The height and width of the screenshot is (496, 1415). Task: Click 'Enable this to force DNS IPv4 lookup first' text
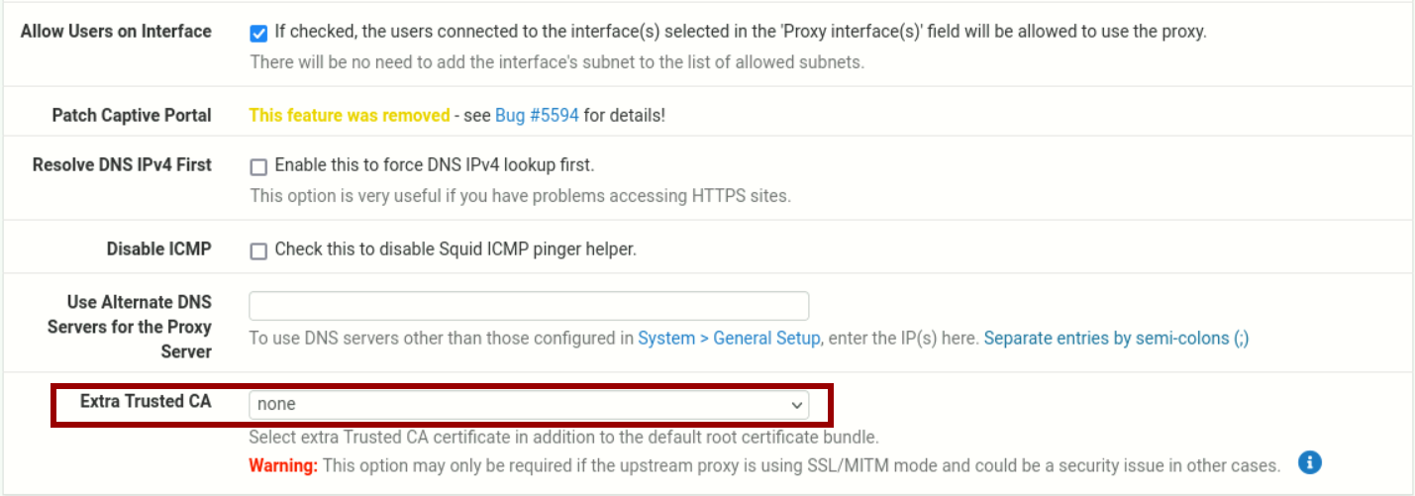pyautogui.click(x=434, y=164)
